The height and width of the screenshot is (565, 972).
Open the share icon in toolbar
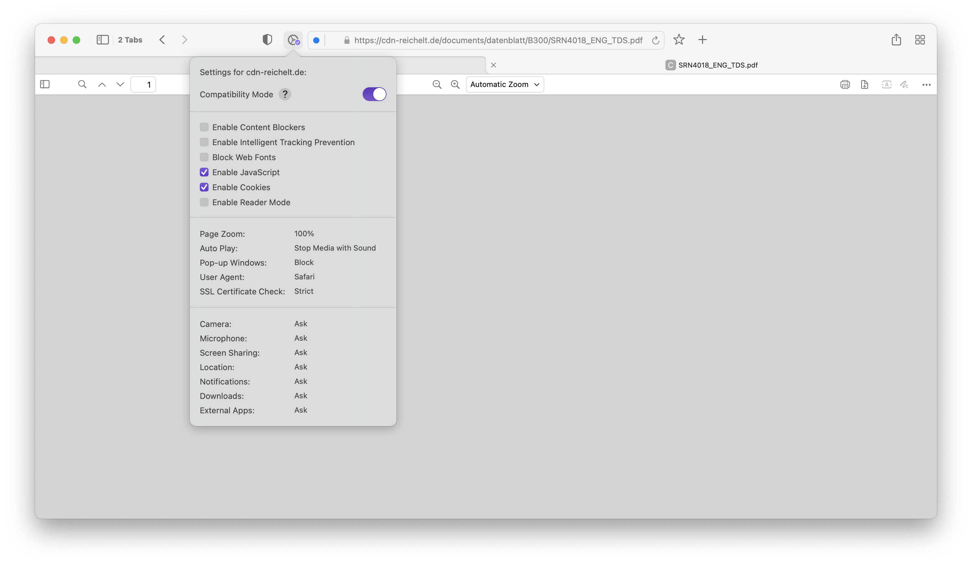coord(896,40)
